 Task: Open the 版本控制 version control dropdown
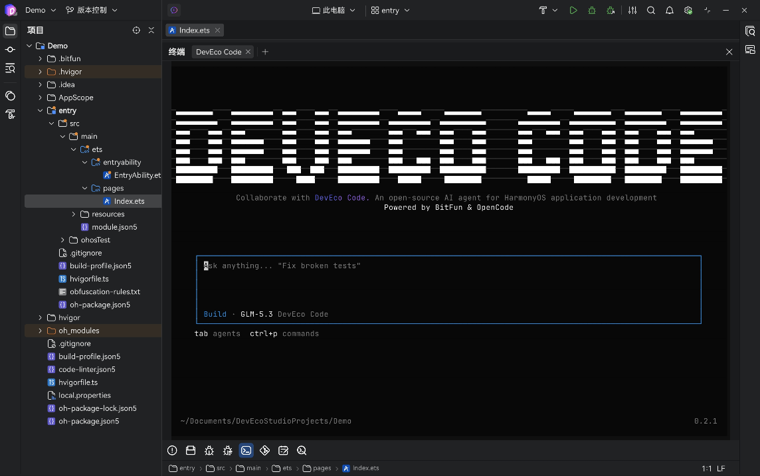point(92,10)
